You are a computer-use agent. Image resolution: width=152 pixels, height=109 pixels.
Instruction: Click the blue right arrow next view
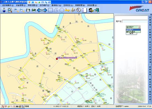(45, 10)
